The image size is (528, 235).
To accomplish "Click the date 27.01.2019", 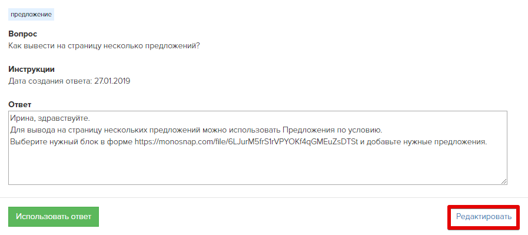I will (112, 81).
